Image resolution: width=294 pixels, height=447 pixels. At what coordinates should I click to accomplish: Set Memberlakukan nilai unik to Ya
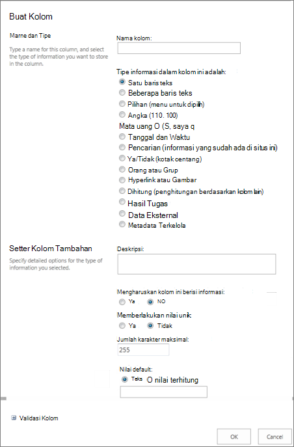coord(122,325)
